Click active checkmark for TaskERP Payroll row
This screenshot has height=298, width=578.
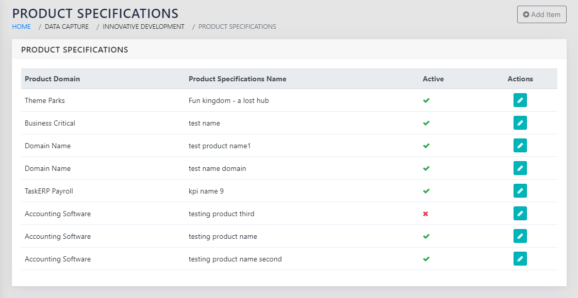(426, 191)
